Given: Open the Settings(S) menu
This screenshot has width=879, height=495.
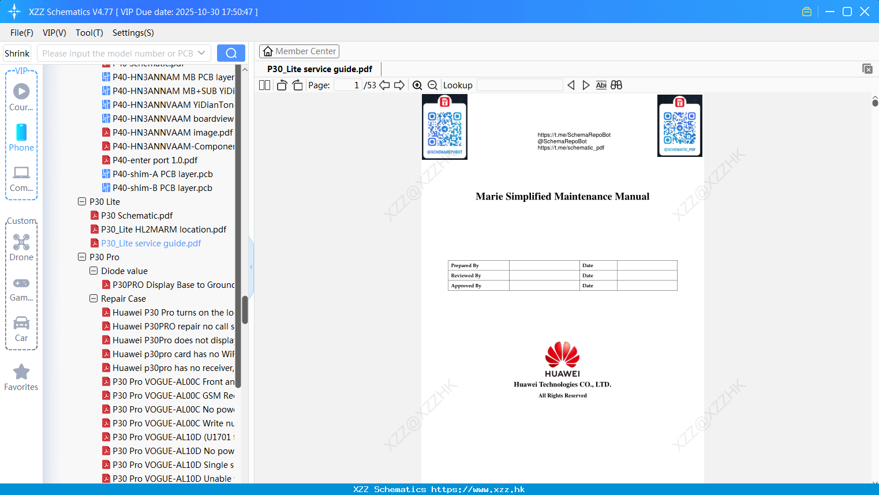Looking at the screenshot, I should [133, 33].
